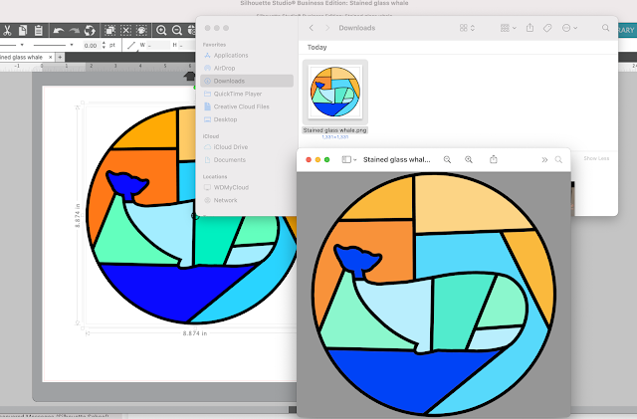The height and width of the screenshot is (419, 637).
Task: Click the circular arrows refresh icon in Silhouette toolbar
Action: [x=90, y=31]
